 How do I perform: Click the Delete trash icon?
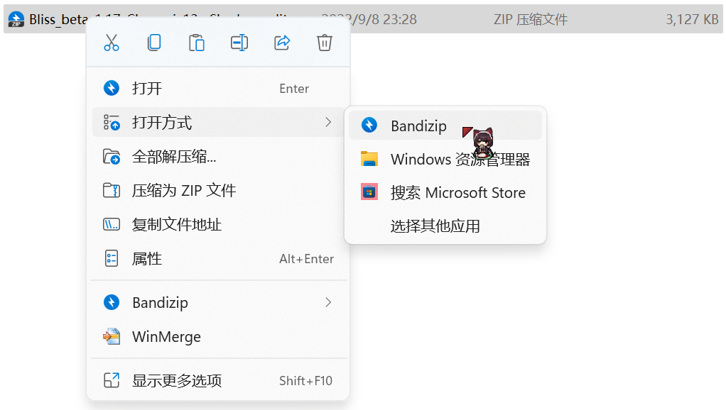324,43
